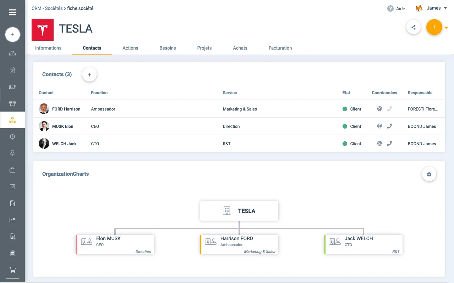Open the pencil edit sidebar icon

click(12, 187)
